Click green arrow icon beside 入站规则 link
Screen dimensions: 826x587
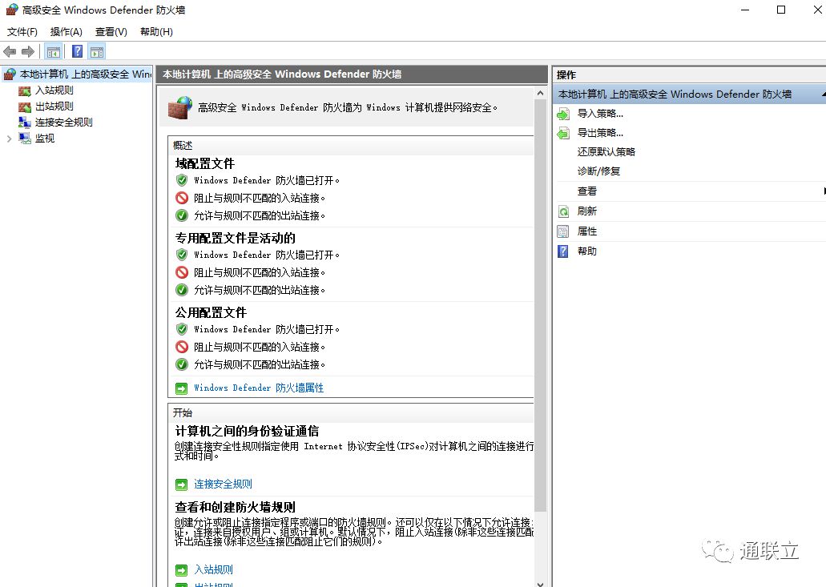[181, 569]
